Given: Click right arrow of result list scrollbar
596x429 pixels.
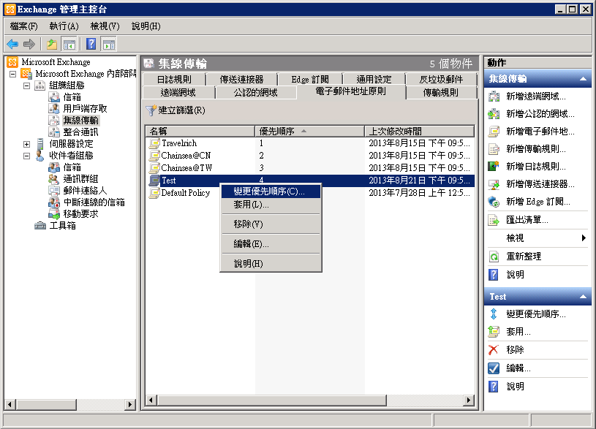Looking at the screenshot, I should pos(469,400).
